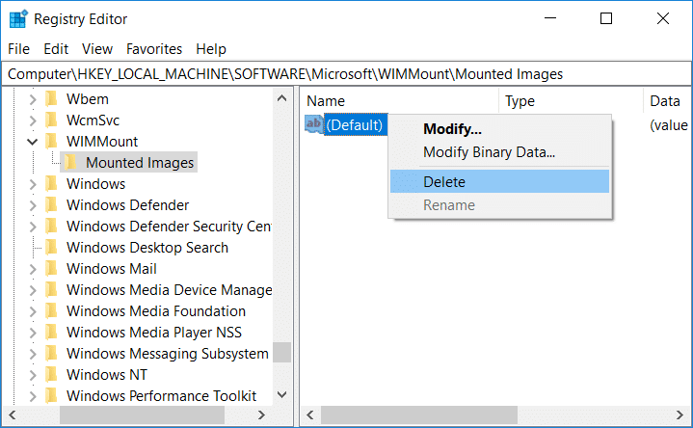The height and width of the screenshot is (428, 693).
Task: Click the Type column header
Action: [x=520, y=101]
